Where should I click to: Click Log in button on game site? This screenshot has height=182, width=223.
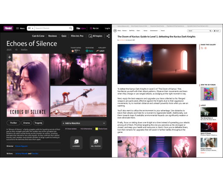(216, 31)
